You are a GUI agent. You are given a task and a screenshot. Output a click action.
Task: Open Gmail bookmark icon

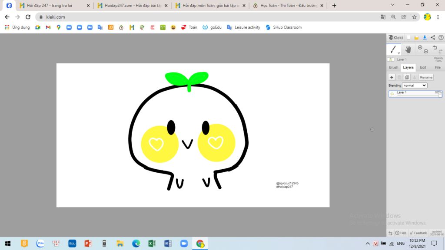[x=48, y=27]
